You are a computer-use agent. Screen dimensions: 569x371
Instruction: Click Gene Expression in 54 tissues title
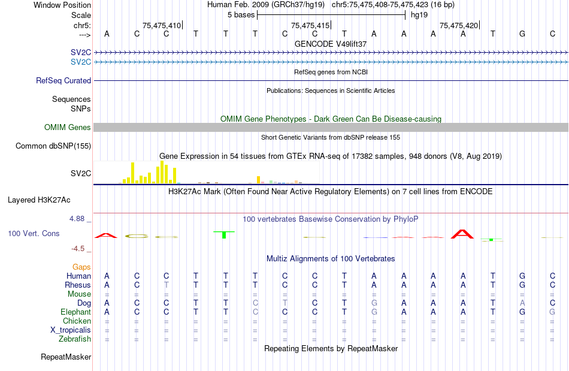click(330, 156)
